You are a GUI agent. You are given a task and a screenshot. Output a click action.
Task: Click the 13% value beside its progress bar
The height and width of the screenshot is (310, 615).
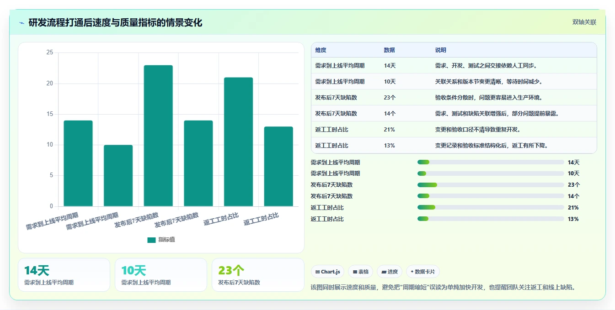coord(573,219)
